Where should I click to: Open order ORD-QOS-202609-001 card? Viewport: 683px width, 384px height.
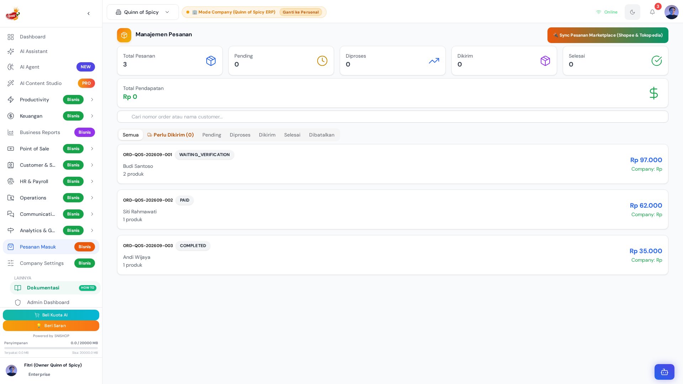coord(393,164)
